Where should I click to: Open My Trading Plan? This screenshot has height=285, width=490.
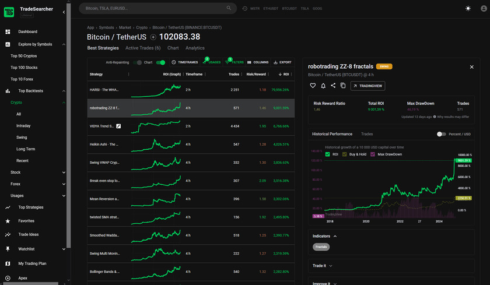[32, 263]
